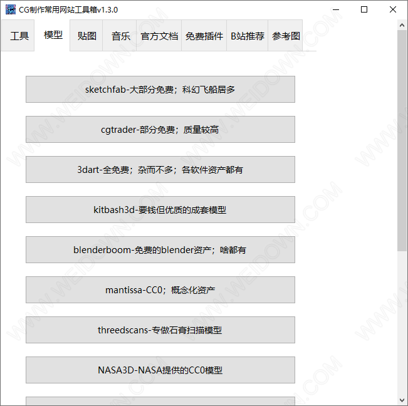Click the scrollbar up arrow
The image size is (408, 406).
click(x=402, y=25)
